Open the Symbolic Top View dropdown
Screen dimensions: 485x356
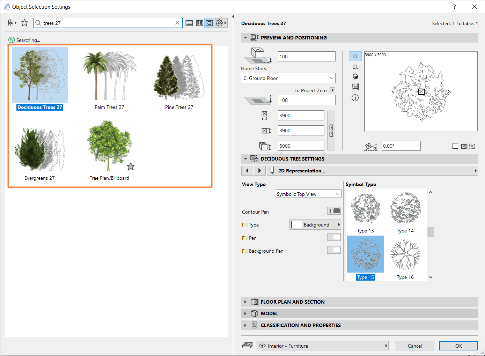(x=308, y=194)
